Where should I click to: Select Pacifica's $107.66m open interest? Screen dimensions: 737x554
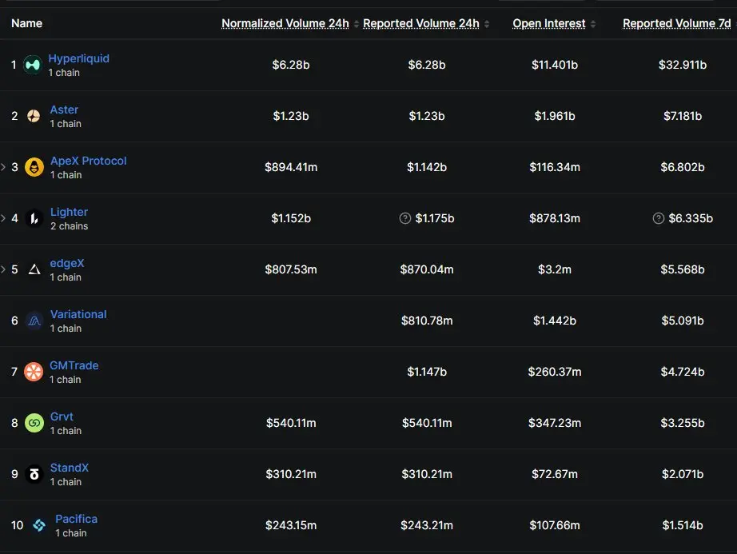555,525
